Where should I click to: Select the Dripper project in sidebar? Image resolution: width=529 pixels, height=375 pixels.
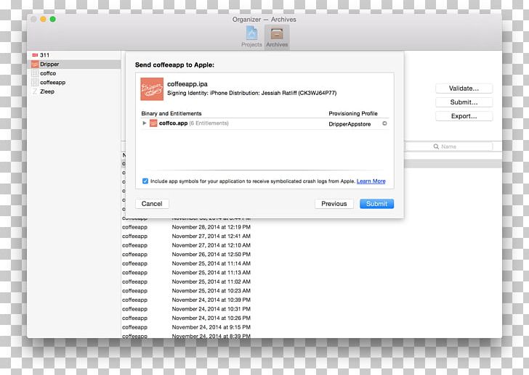[76, 64]
